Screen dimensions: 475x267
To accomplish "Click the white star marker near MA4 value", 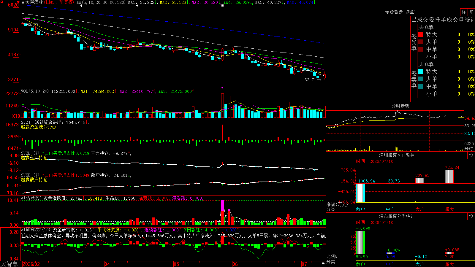I will point(223,6).
